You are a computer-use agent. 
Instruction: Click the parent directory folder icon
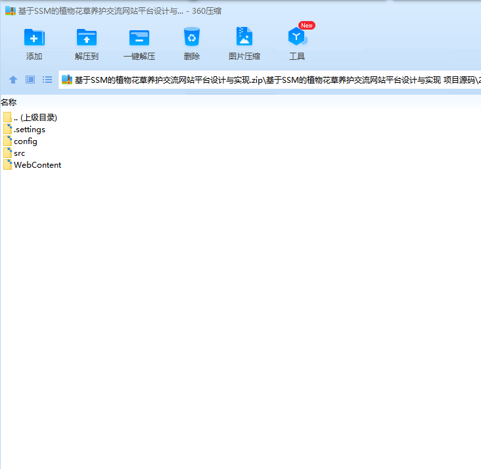(x=8, y=117)
